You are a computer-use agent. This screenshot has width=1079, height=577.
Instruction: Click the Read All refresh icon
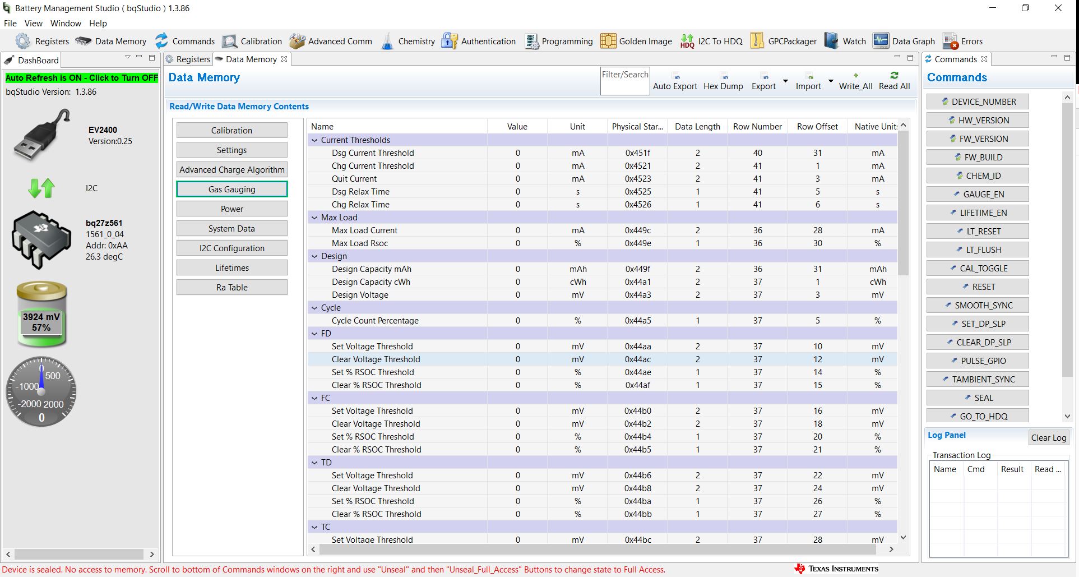click(x=894, y=76)
